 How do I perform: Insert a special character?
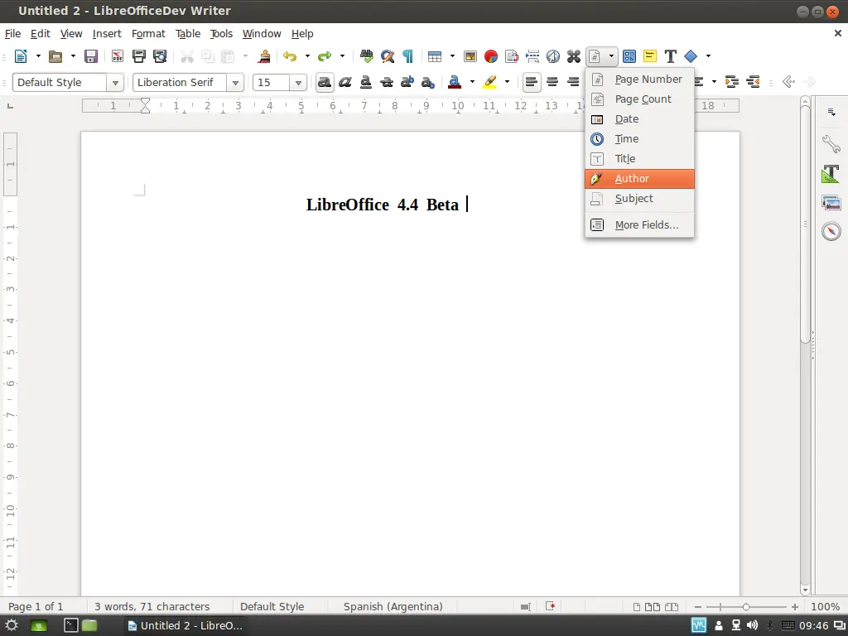pyautogui.click(x=574, y=56)
